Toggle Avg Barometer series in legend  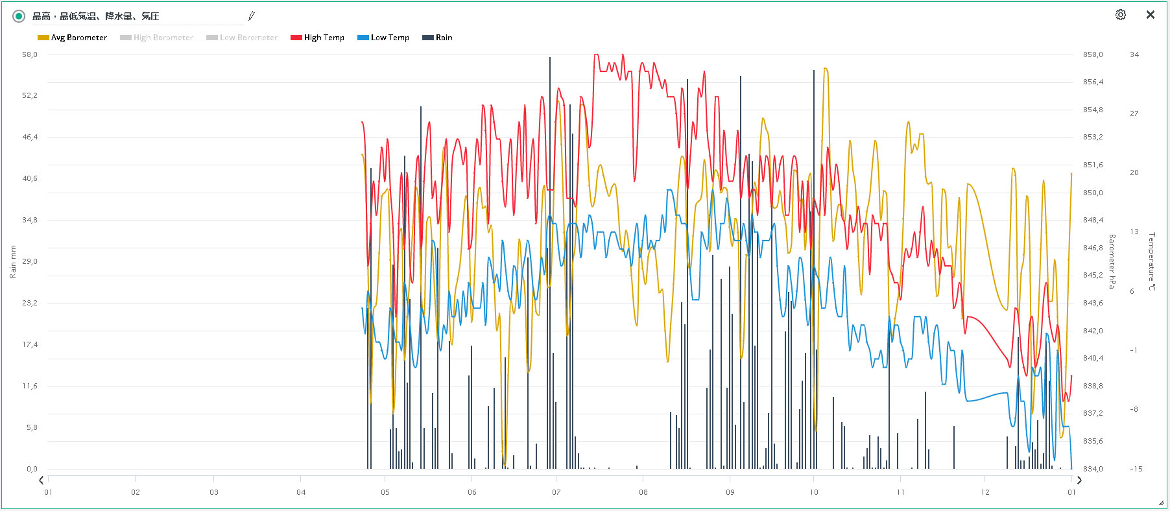pos(73,38)
